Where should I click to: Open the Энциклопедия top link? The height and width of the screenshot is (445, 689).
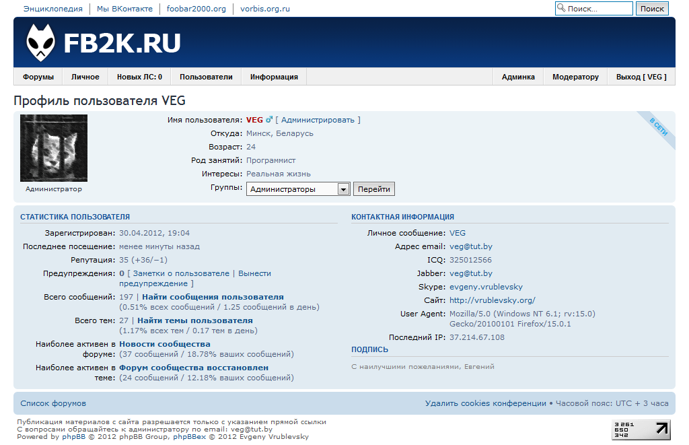53,9
